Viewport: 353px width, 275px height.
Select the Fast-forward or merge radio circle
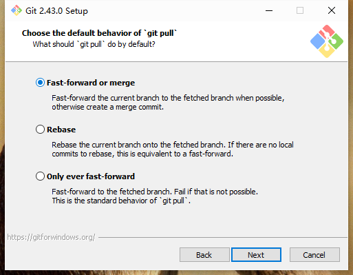(x=40, y=83)
